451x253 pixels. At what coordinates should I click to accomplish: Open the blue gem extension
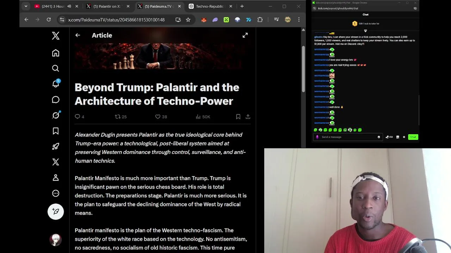[x=237, y=20]
